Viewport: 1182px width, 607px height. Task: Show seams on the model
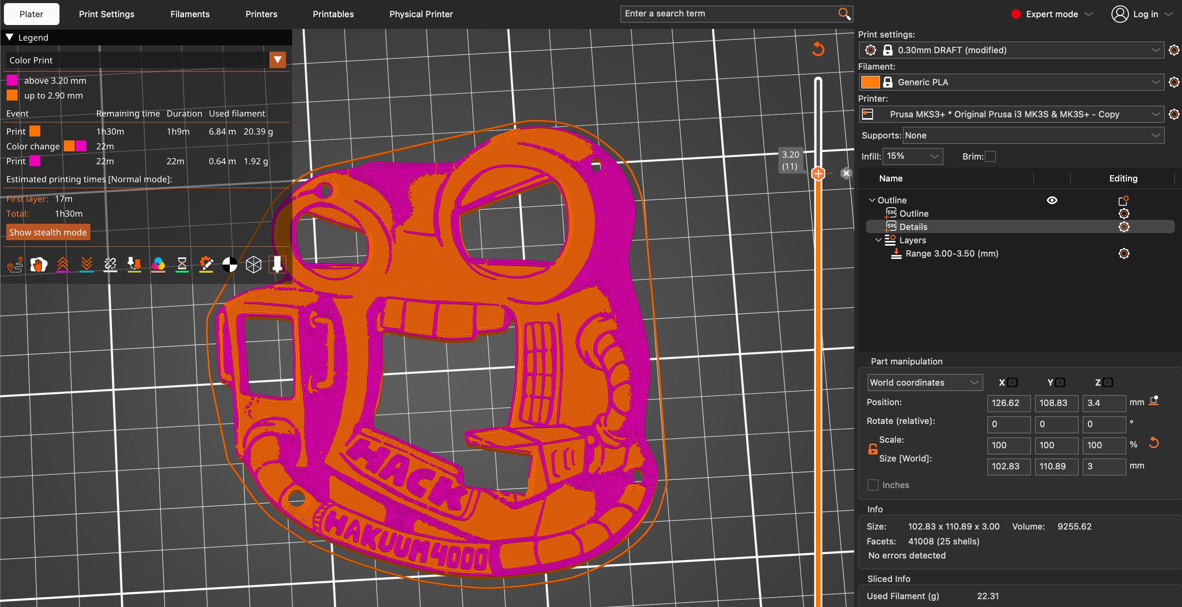click(110, 265)
